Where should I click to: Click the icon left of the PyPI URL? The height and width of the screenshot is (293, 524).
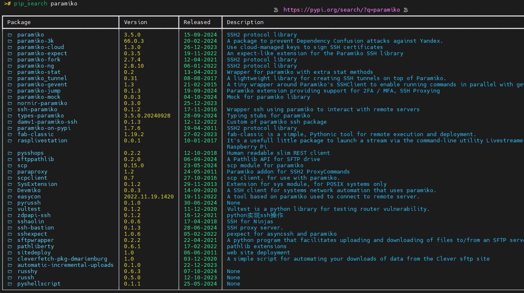click(276, 10)
